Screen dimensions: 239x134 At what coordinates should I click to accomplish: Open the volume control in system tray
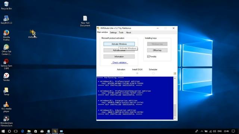[214, 131]
